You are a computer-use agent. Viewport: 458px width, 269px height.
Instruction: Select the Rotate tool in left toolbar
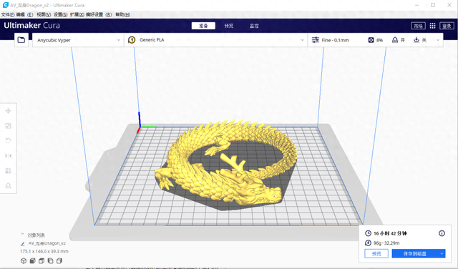pos(8,141)
